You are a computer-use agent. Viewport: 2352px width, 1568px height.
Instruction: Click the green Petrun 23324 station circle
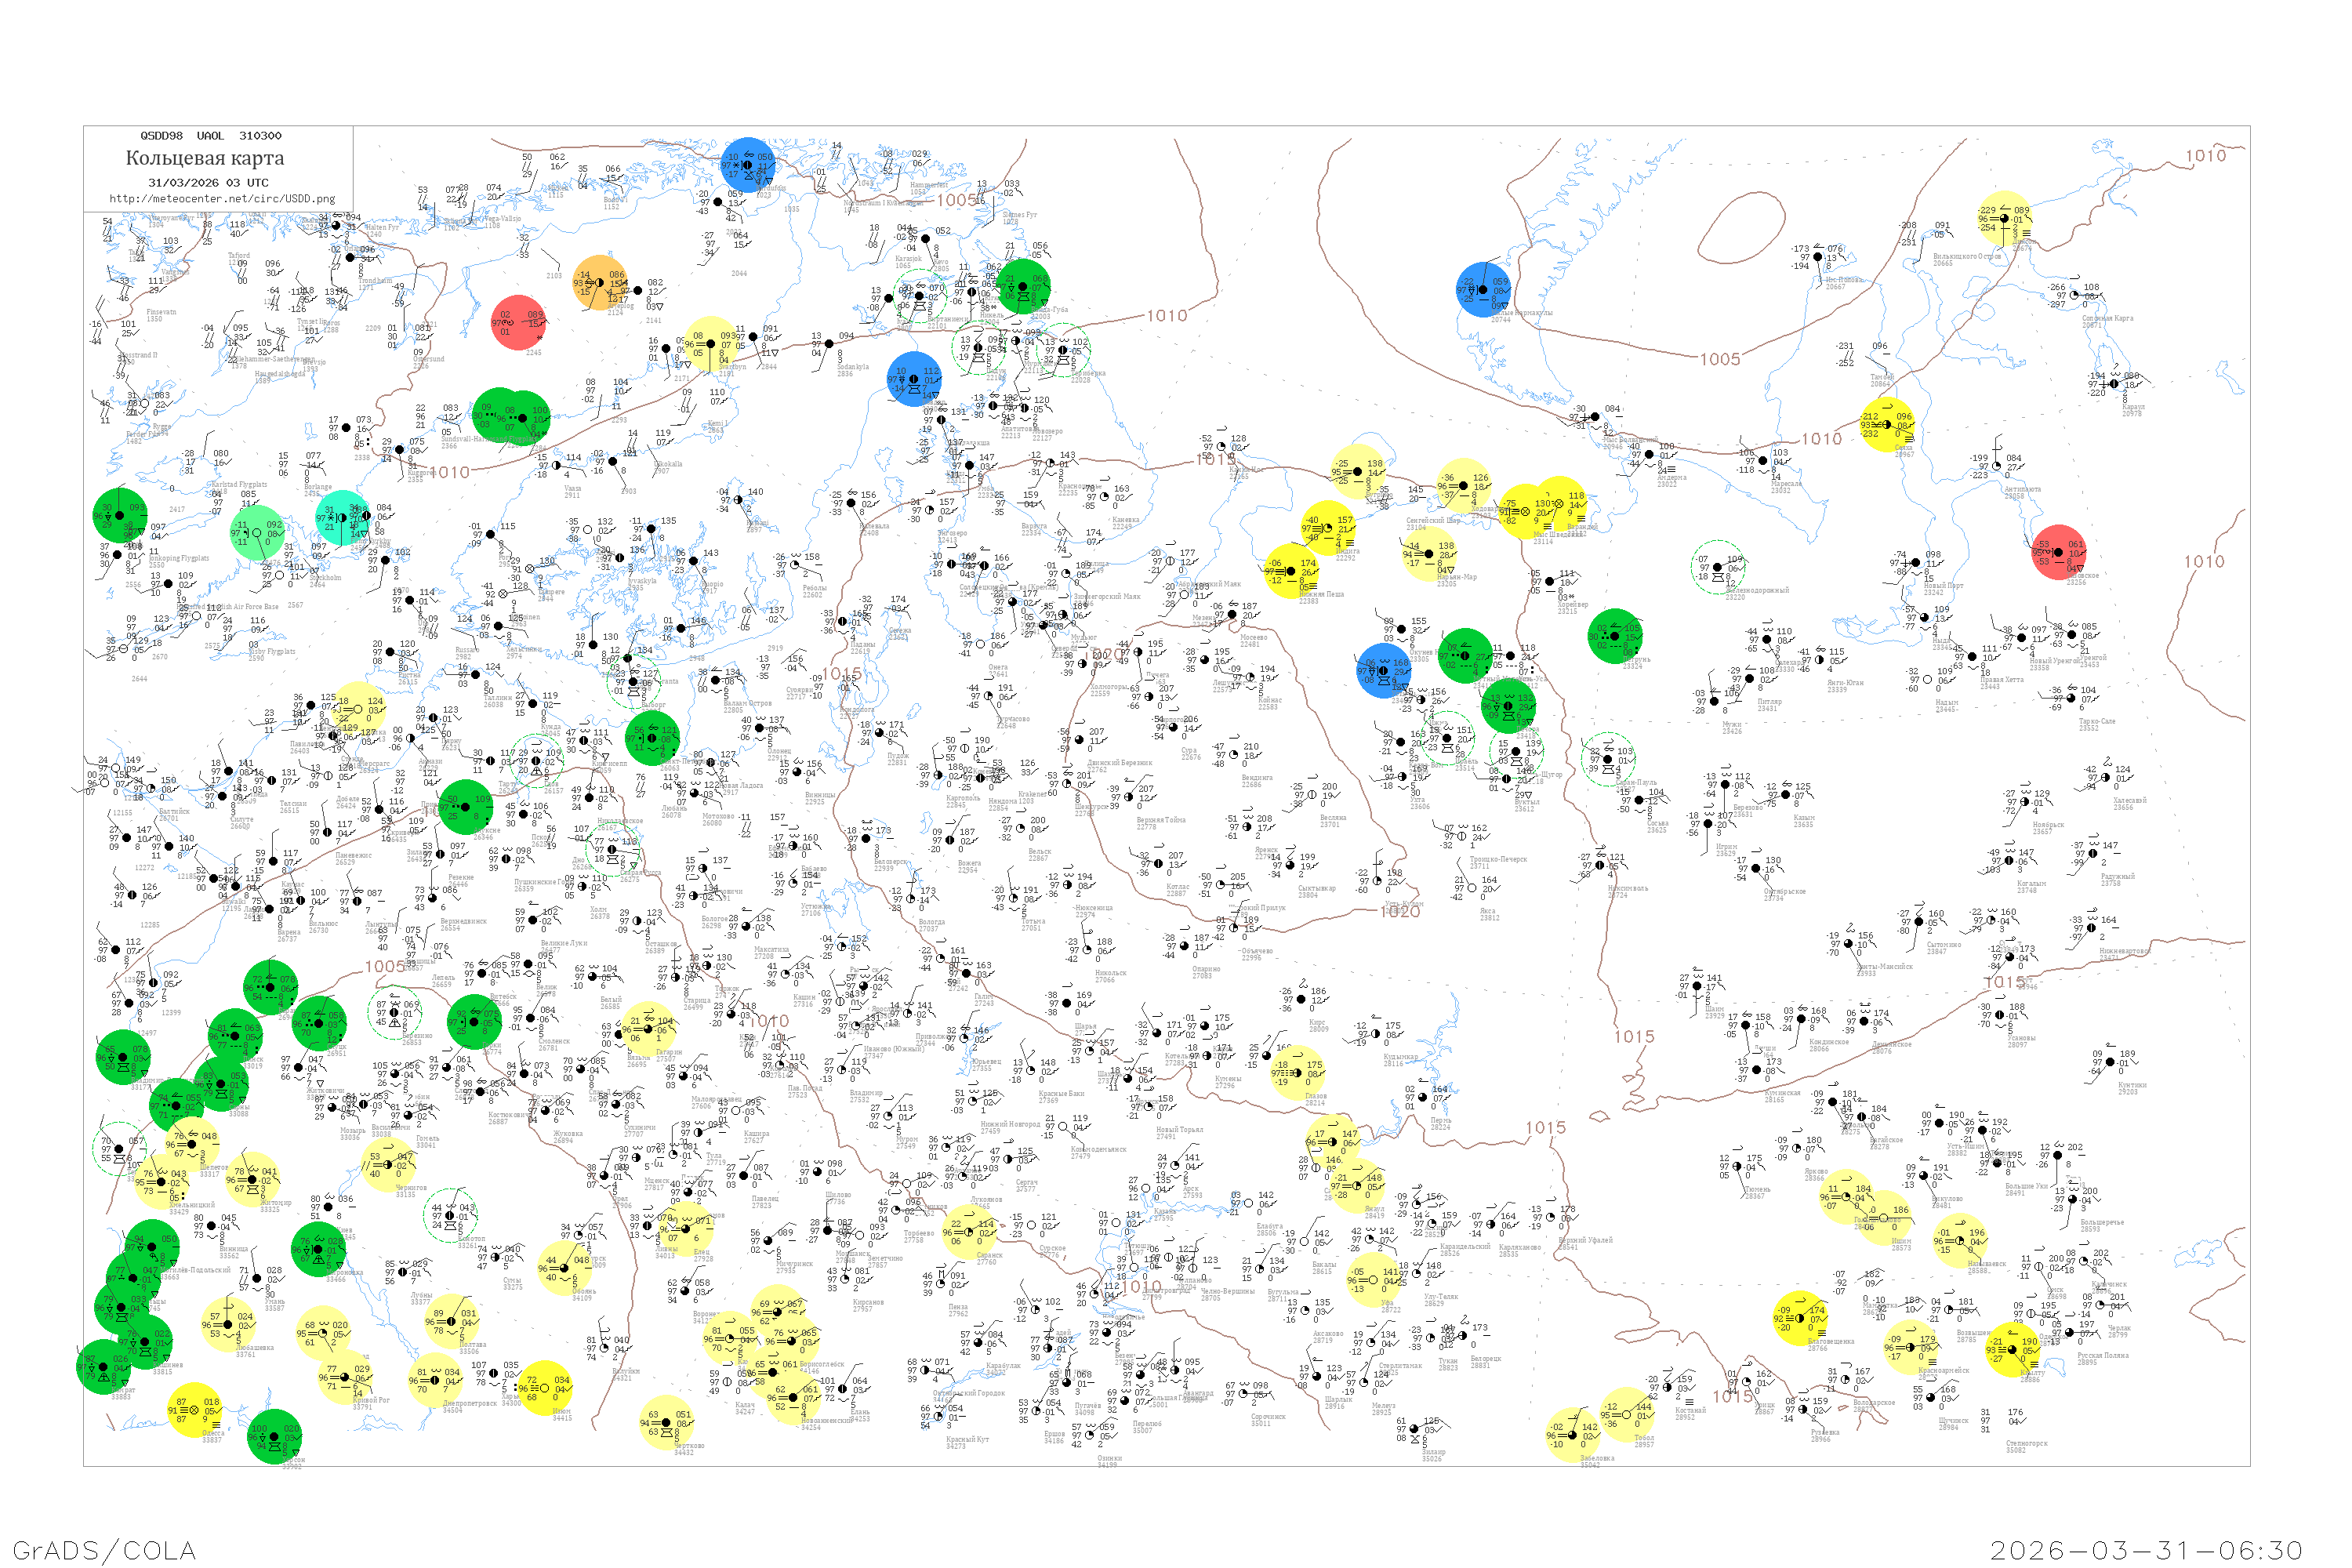coord(1614,636)
